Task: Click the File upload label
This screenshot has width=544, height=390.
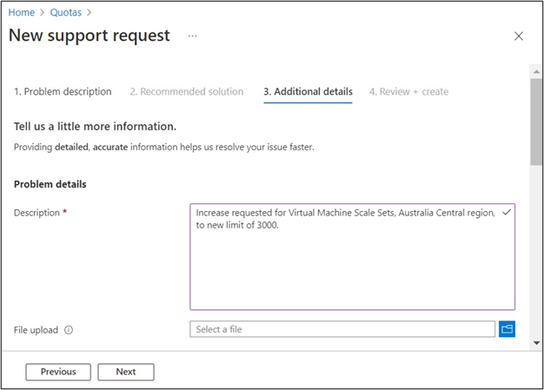Action: tap(37, 330)
